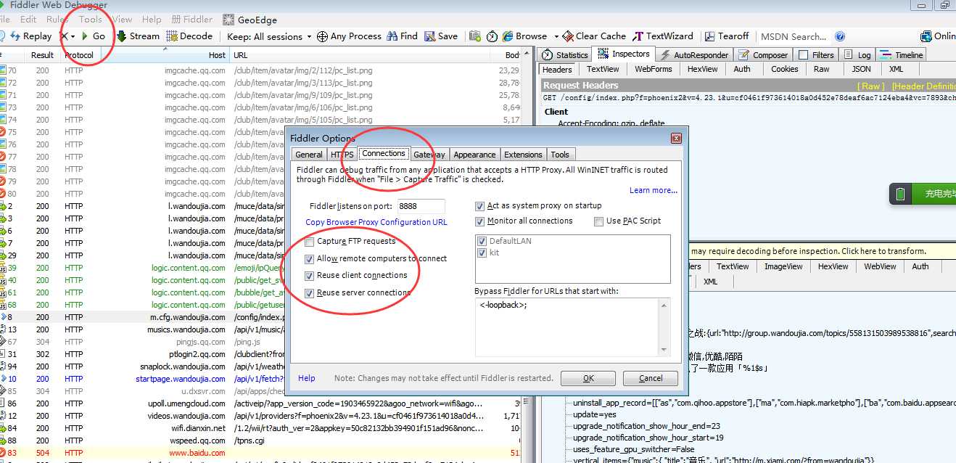Screen dimensions: 956x463
Task: Switch to Appearance options tab
Action: pyautogui.click(x=474, y=155)
